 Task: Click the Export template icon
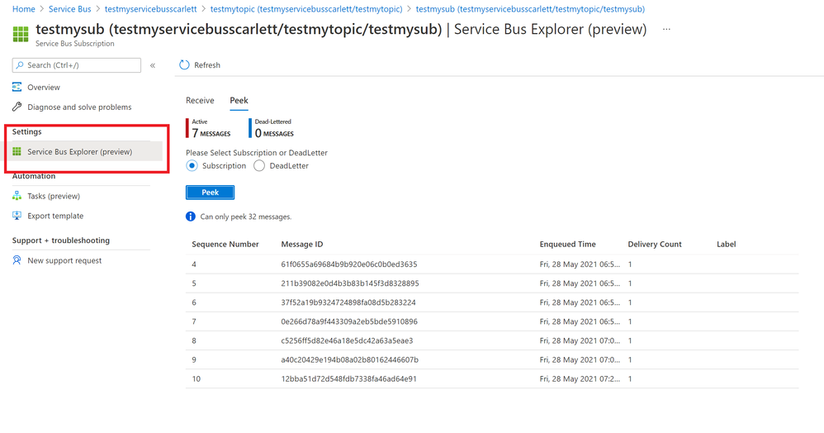17,216
